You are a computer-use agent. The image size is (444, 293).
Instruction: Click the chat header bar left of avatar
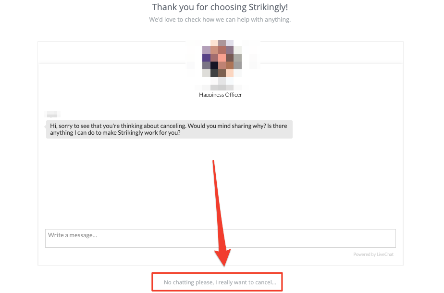click(112, 53)
